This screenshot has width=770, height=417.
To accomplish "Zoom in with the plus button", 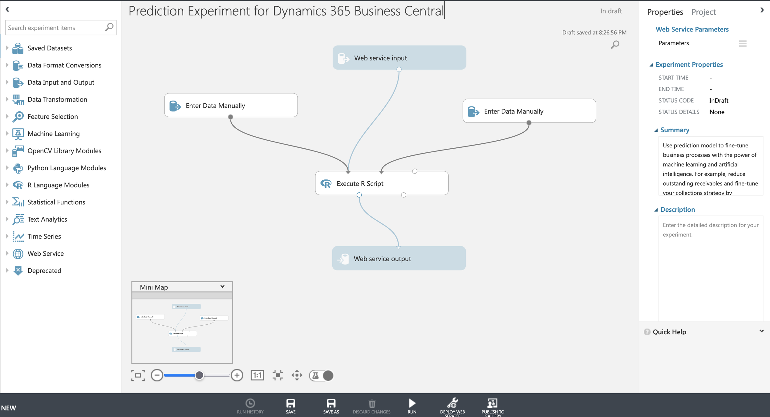I will pyautogui.click(x=237, y=375).
